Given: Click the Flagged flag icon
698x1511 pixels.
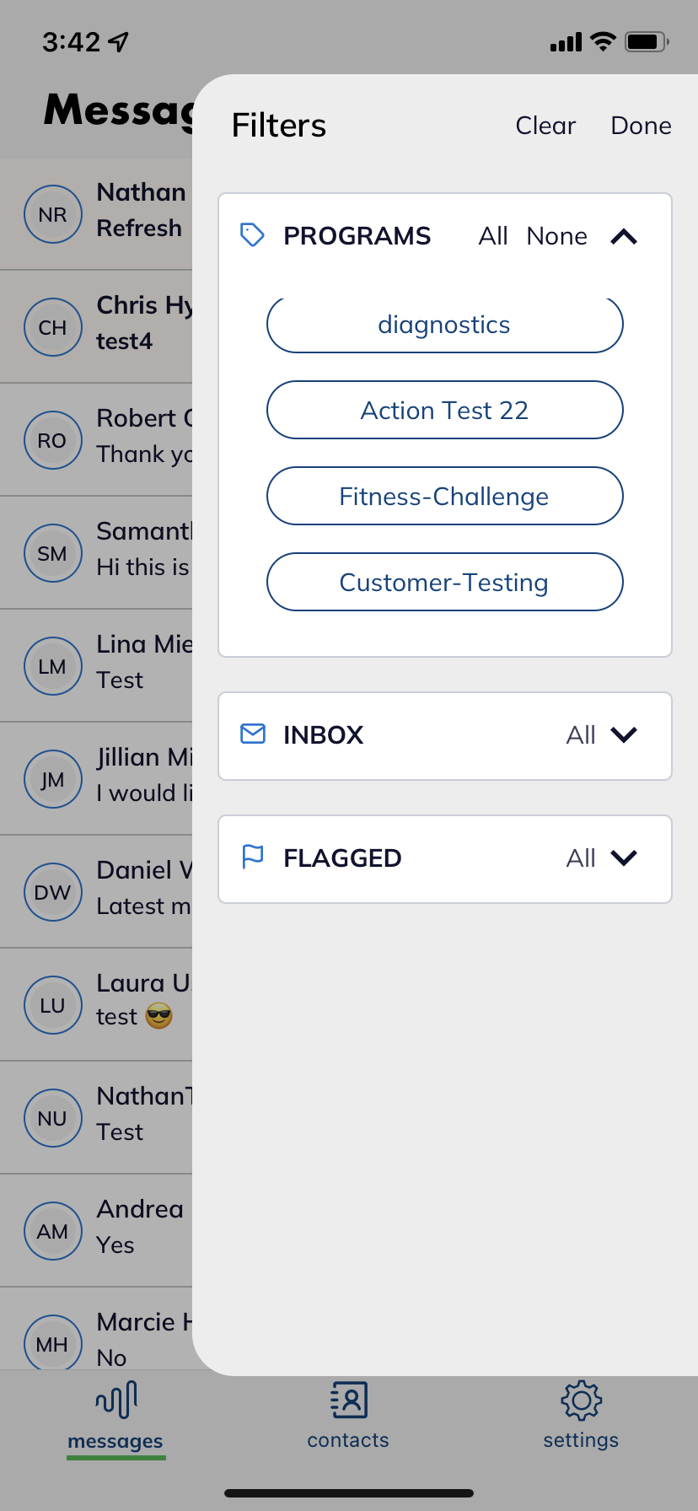Looking at the screenshot, I should tap(253, 857).
